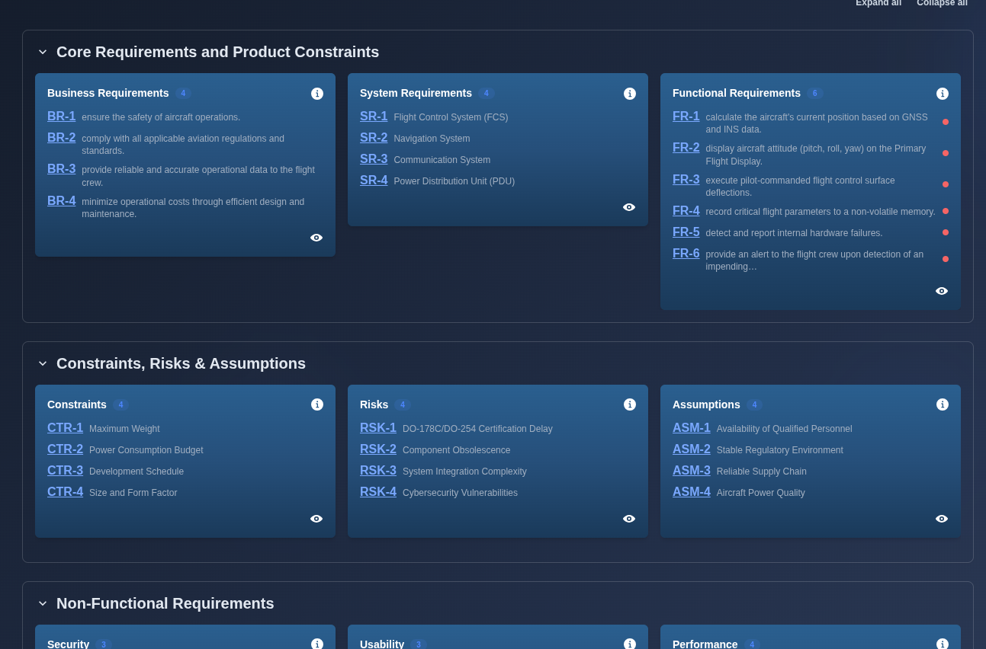Open RSK-2 Component Obsolescence link

[x=378, y=449]
